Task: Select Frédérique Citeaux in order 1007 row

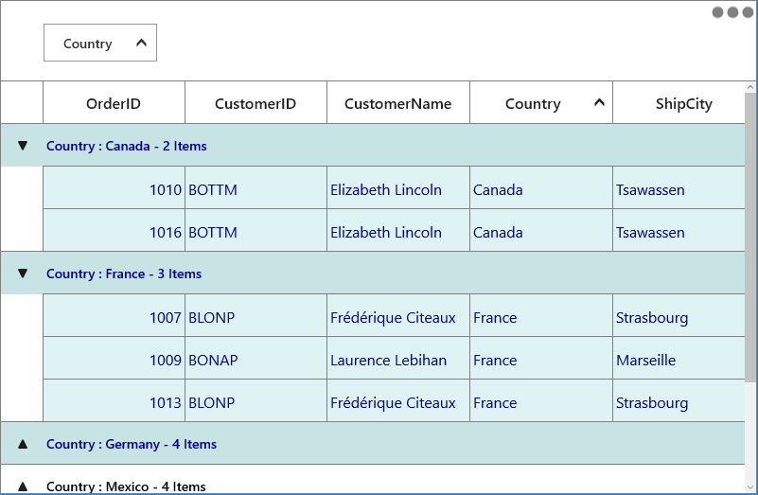Action: pos(397,316)
